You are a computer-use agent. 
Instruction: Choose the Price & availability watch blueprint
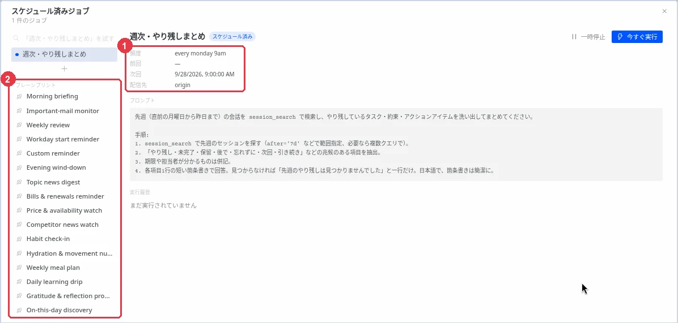(x=64, y=210)
